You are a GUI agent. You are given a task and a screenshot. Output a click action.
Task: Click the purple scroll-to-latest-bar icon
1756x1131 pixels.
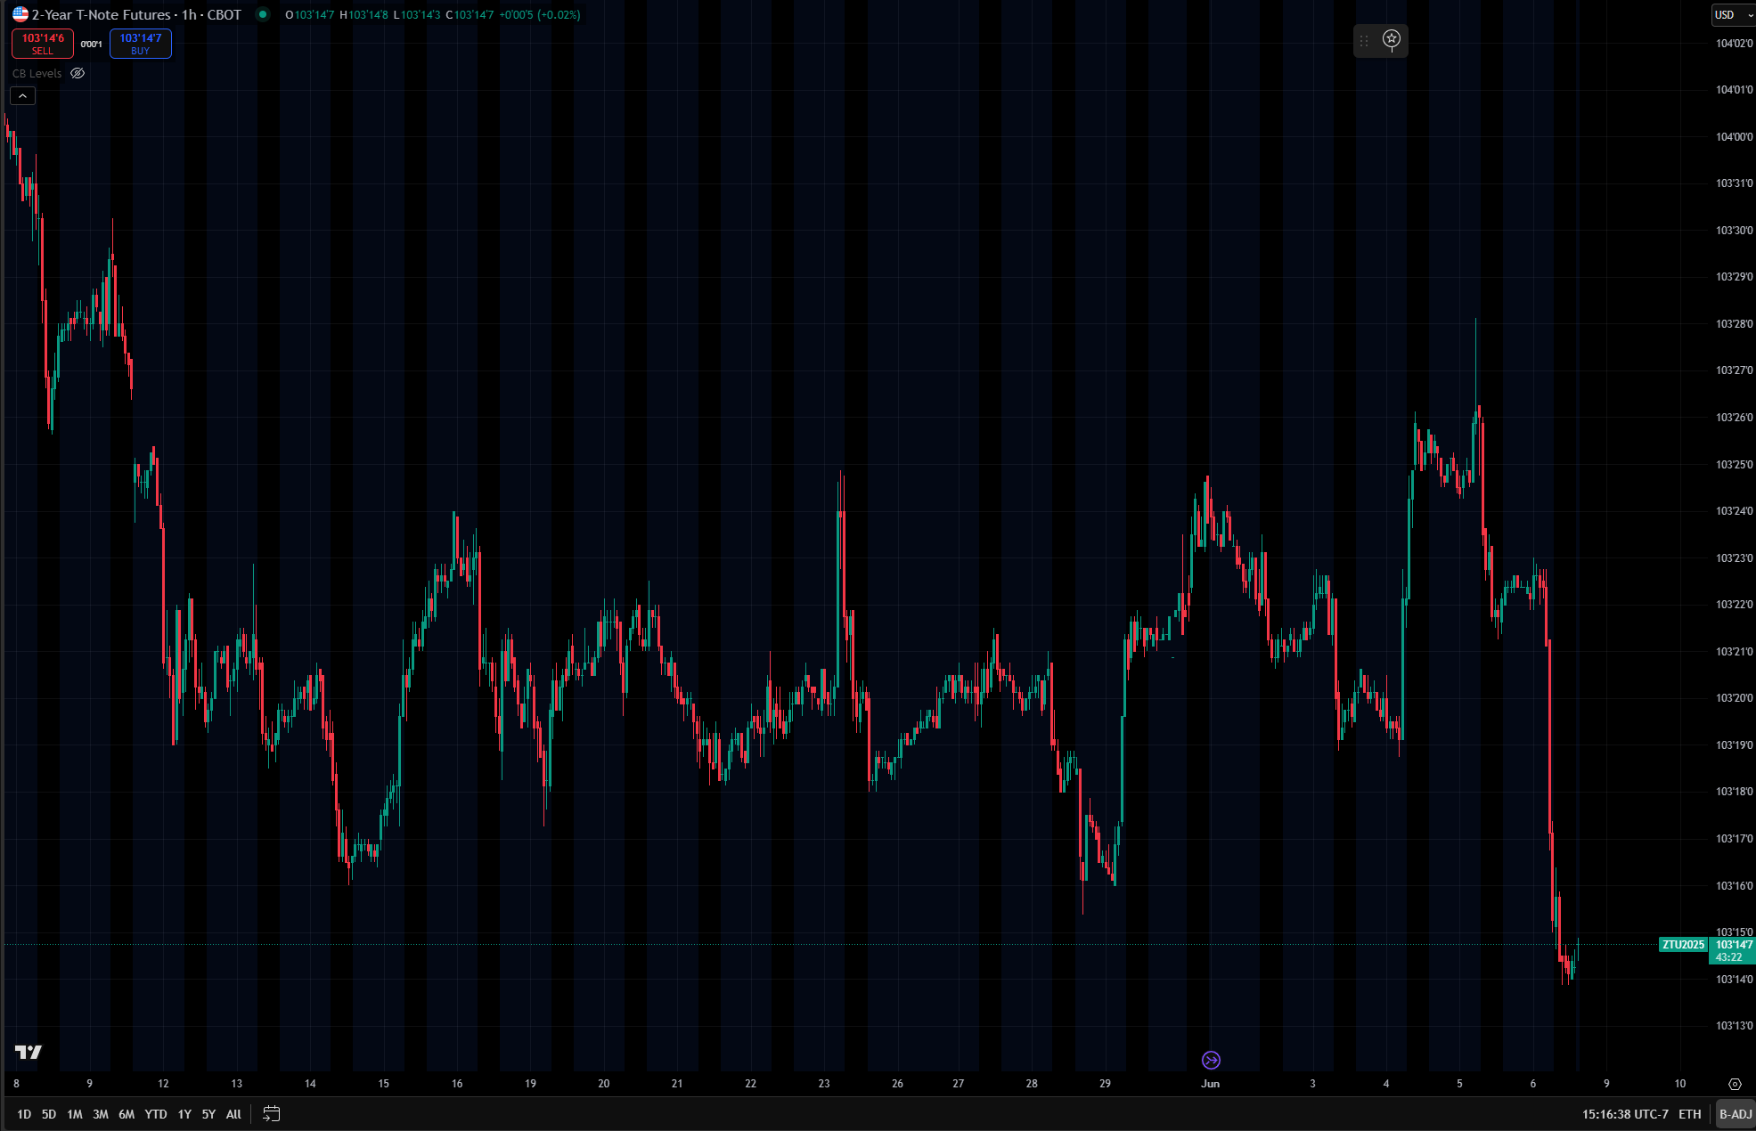[1211, 1060]
